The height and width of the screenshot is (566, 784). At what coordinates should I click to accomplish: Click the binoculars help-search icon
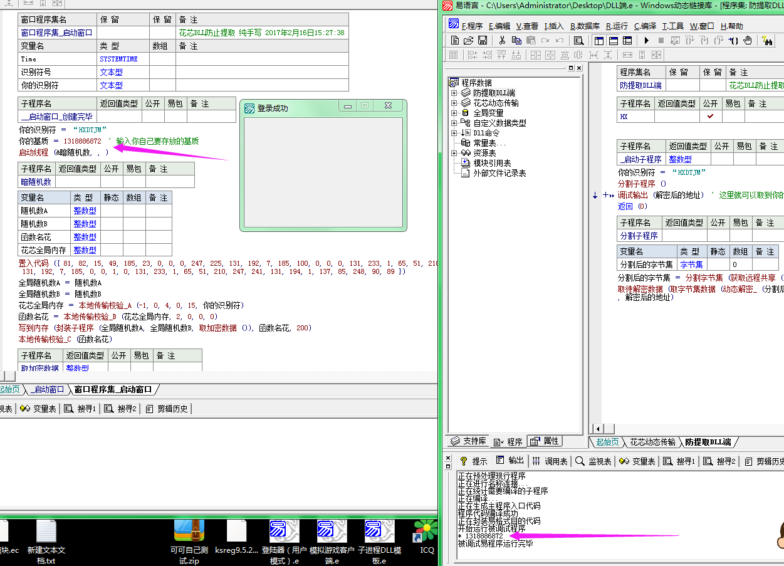coord(767,40)
